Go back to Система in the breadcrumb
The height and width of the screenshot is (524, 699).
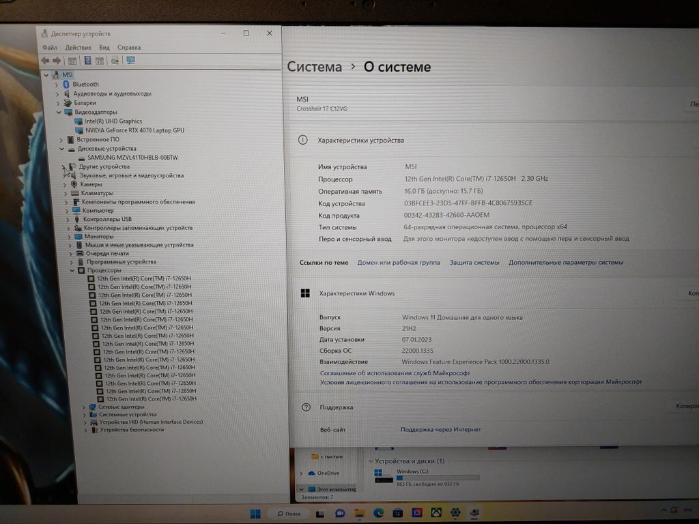pyautogui.click(x=314, y=67)
